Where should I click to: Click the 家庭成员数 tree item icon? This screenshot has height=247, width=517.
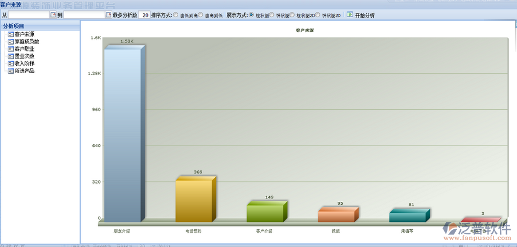[10, 42]
